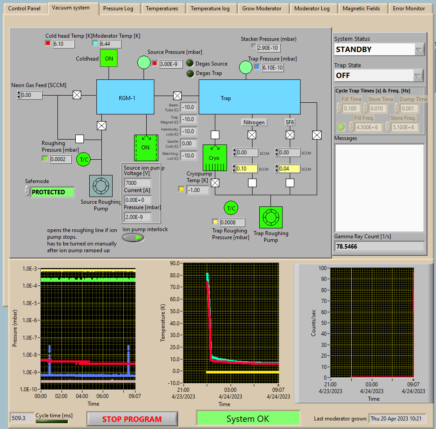Click the valve between RGM-1 and Trap
The width and height of the screenshot is (436, 429).
(x=177, y=96)
